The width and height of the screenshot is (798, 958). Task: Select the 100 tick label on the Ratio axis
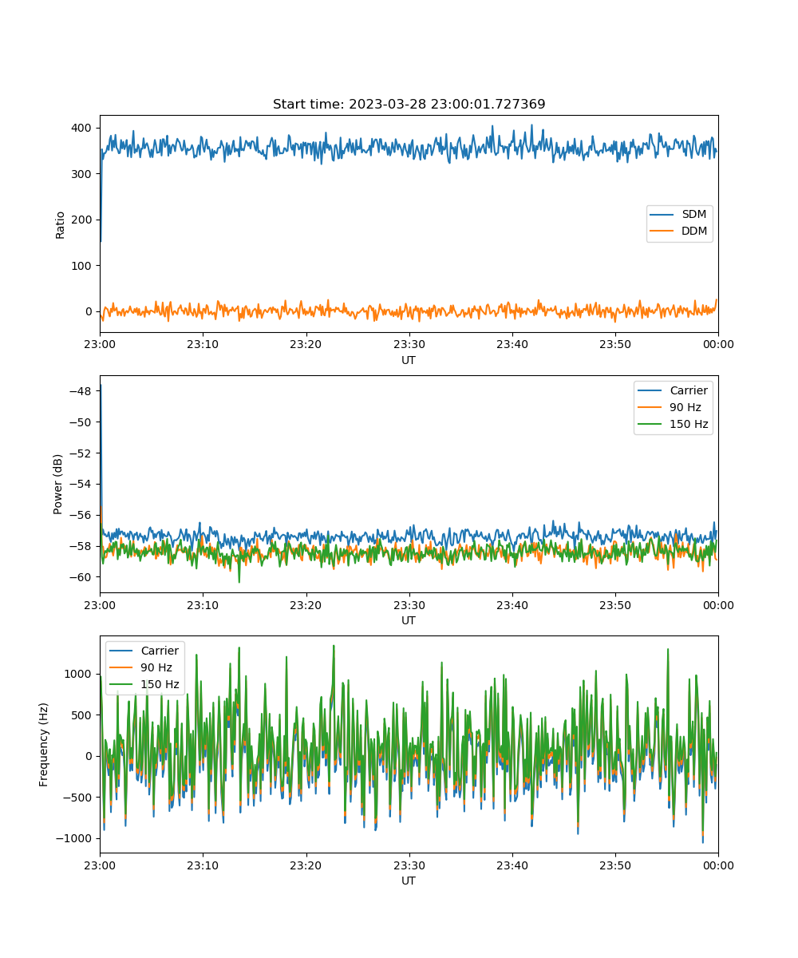(x=83, y=265)
